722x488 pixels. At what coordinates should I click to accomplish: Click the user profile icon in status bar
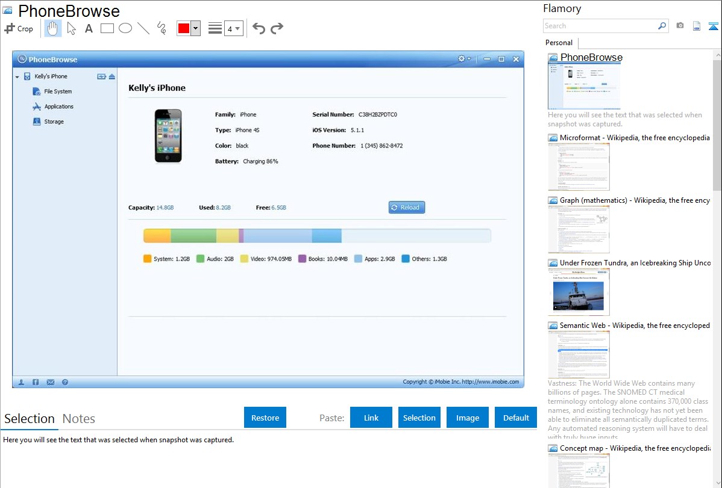point(21,382)
